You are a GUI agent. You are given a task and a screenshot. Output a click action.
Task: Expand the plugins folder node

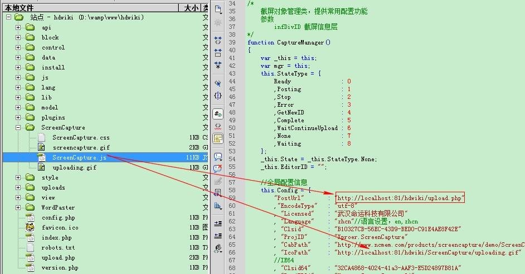click(x=18, y=117)
